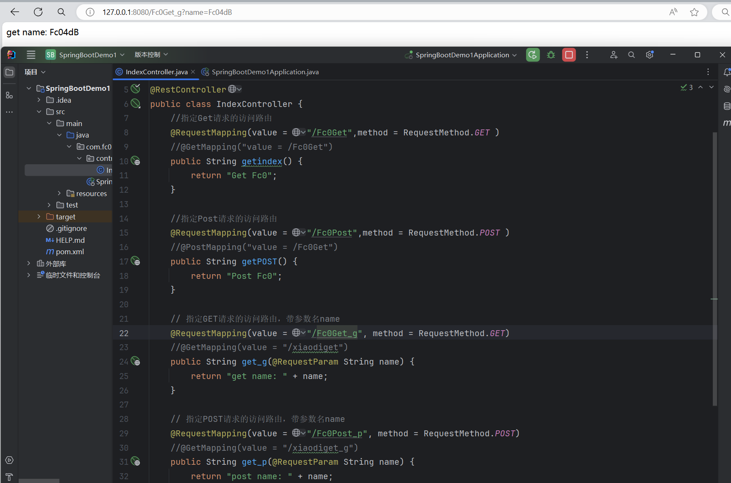Expand the target folder
This screenshot has height=483, width=731.
[x=39, y=216]
